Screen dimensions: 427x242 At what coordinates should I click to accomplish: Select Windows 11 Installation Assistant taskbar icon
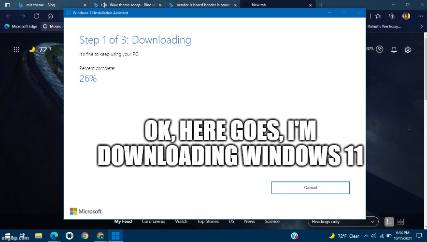tap(116, 236)
